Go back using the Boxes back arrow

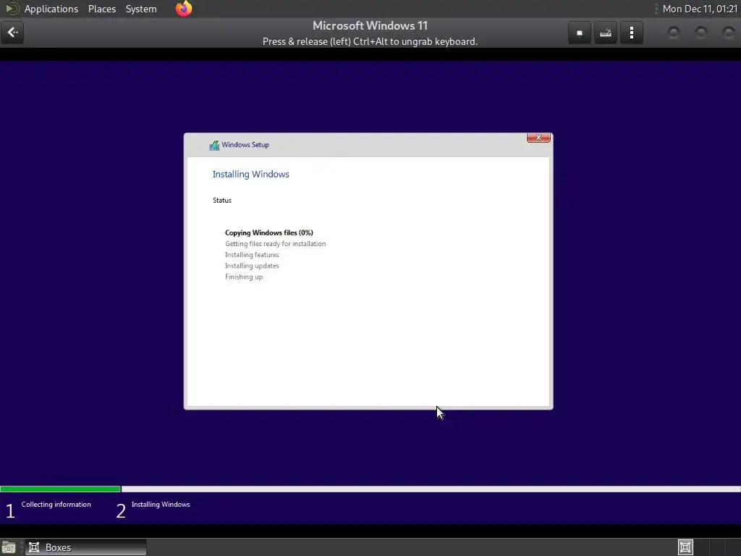[x=12, y=33]
